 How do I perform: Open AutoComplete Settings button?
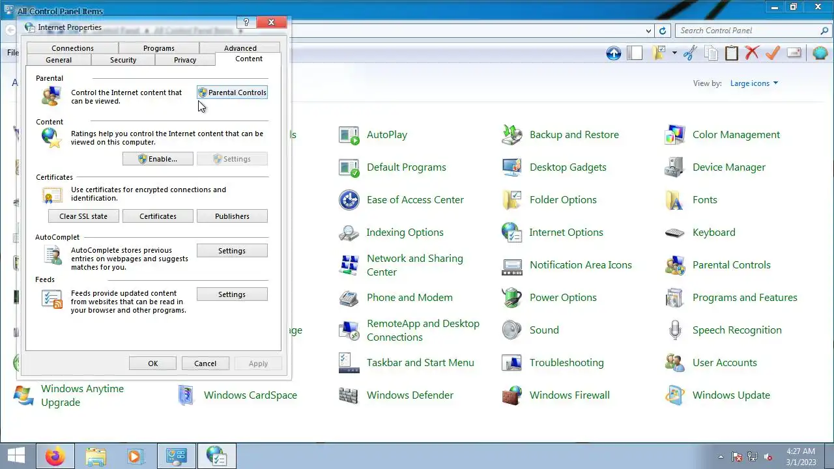(232, 251)
